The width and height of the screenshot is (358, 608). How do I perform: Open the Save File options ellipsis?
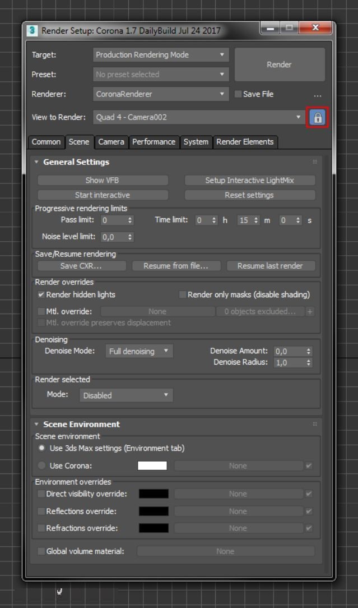[318, 95]
